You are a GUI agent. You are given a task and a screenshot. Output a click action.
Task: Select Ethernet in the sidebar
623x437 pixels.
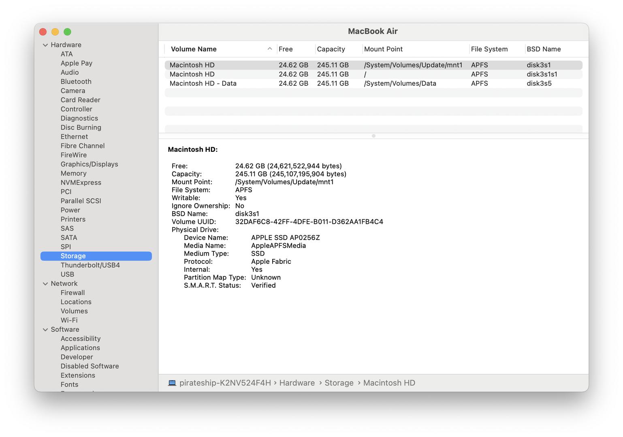click(x=74, y=137)
